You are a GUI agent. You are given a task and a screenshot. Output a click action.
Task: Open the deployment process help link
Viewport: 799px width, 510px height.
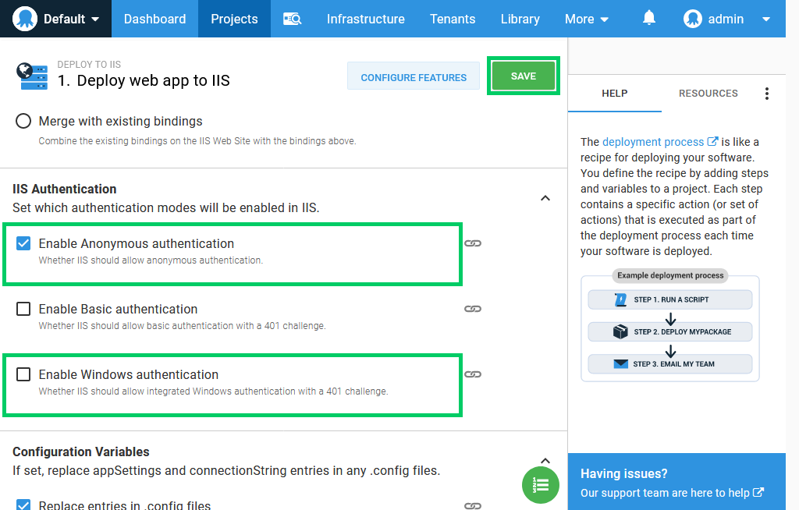click(x=660, y=142)
